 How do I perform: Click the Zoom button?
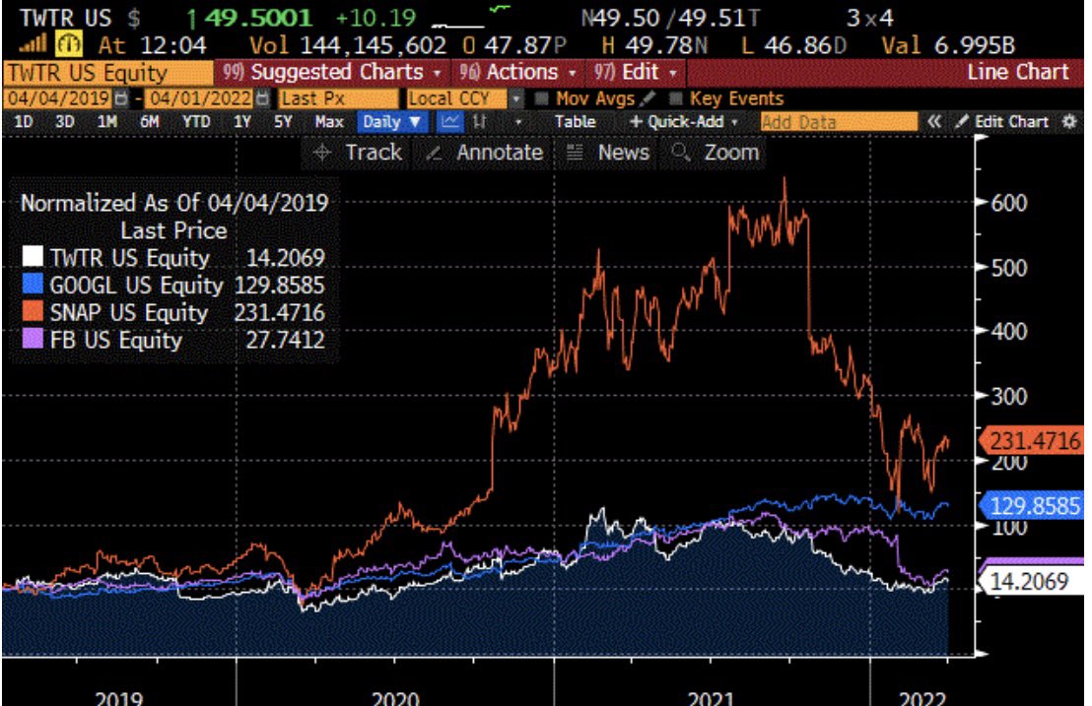715,153
